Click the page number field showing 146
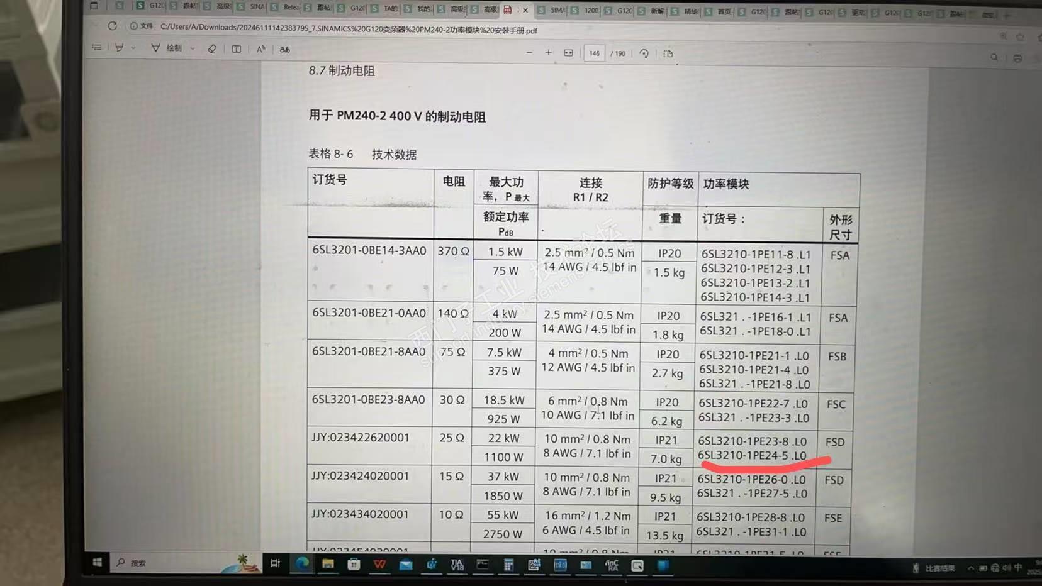This screenshot has width=1042, height=586. point(595,53)
